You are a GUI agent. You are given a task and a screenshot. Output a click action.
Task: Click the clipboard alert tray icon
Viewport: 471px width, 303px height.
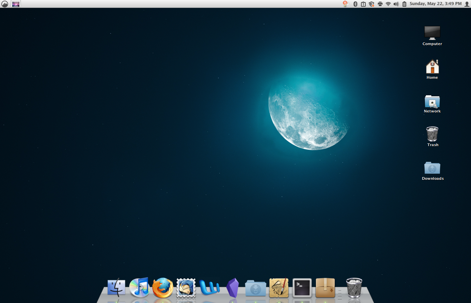point(363,4)
